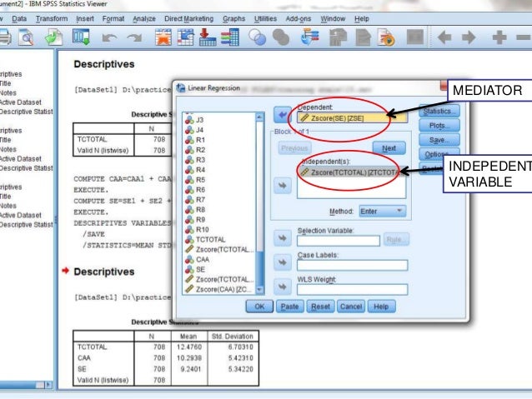The height and width of the screenshot is (399, 532).
Task: Click the gray page icon after Designate Window
Action: click(338, 37)
